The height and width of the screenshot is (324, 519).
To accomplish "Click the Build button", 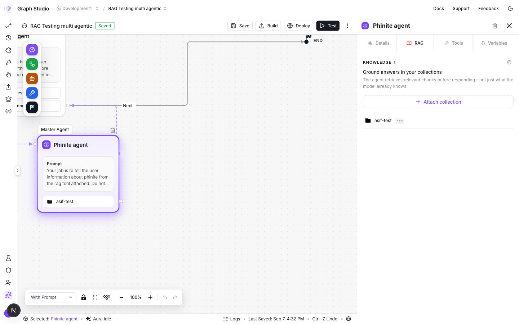I will click(x=269, y=26).
